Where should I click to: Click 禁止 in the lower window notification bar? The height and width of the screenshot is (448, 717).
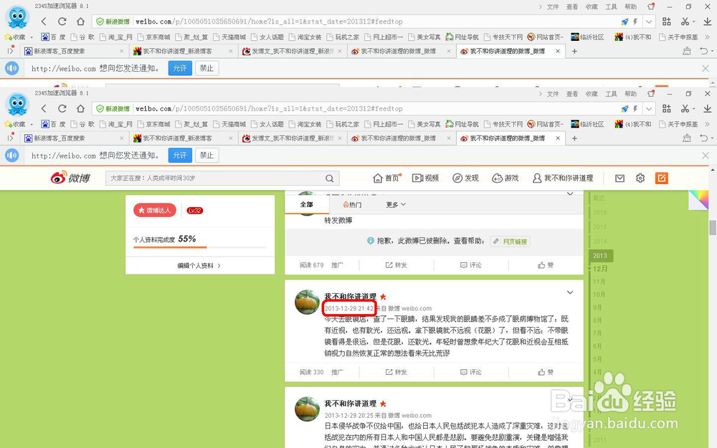(206, 156)
